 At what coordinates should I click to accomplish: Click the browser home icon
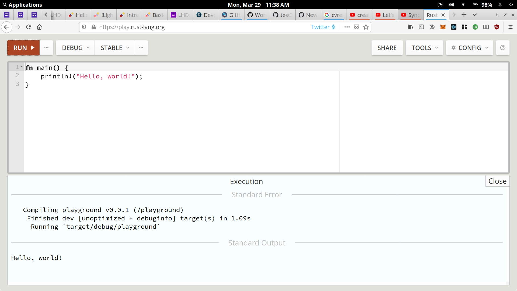(39, 27)
